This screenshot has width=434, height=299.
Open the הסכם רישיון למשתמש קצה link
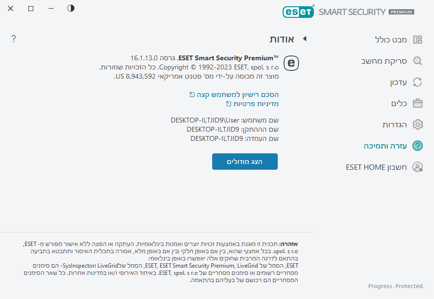click(x=237, y=95)
